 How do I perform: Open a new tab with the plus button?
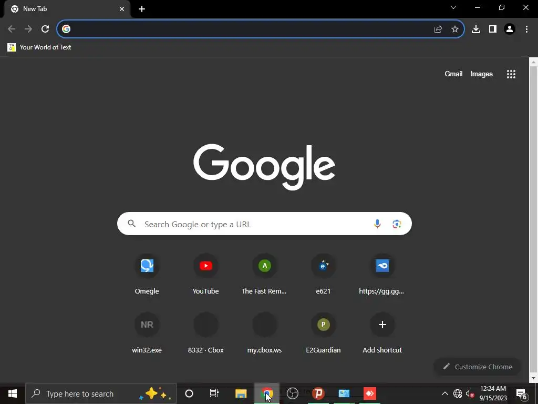(x=142, y=9)
